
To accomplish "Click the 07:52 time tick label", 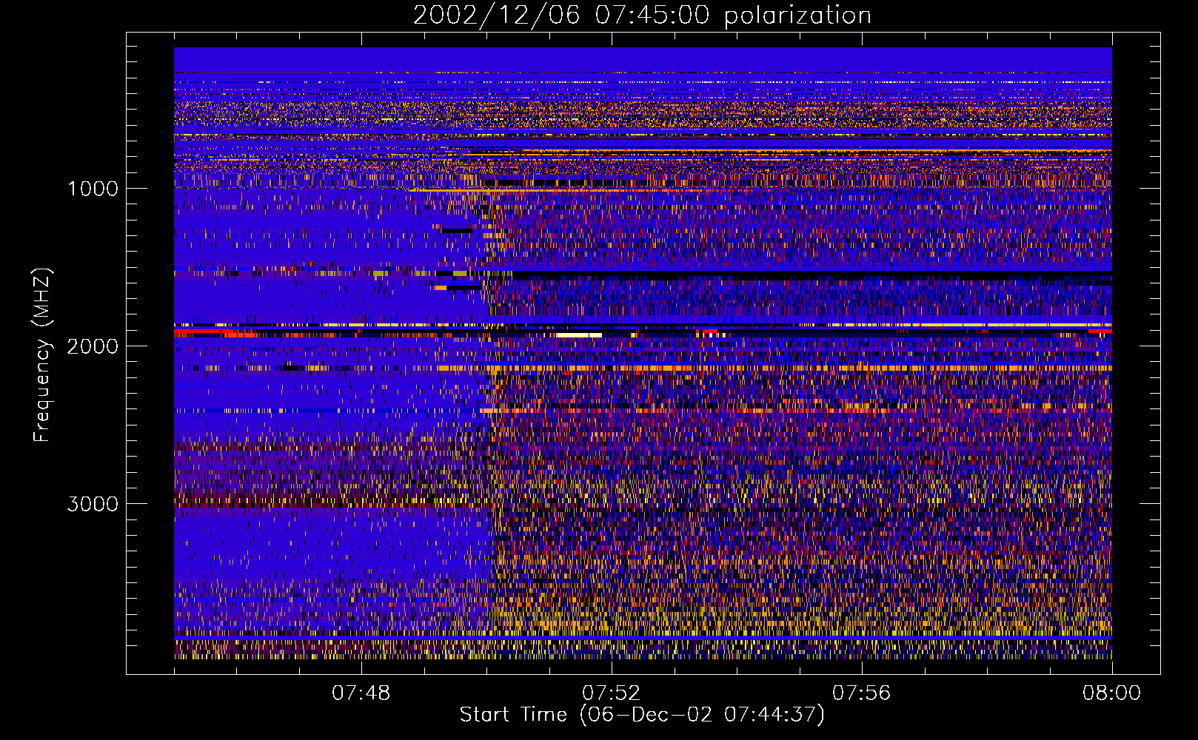I will pyautogui.click(x=611, y=693).
